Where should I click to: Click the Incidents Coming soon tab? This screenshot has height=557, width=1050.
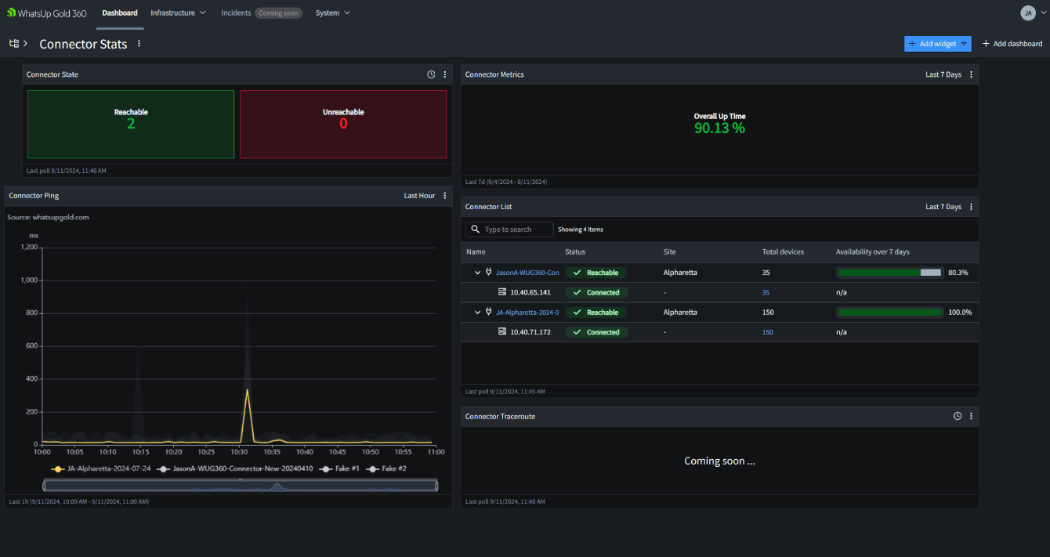point(262,13)
